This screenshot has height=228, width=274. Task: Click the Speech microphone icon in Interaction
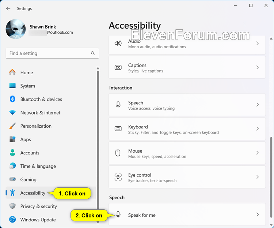pos(118,105)
